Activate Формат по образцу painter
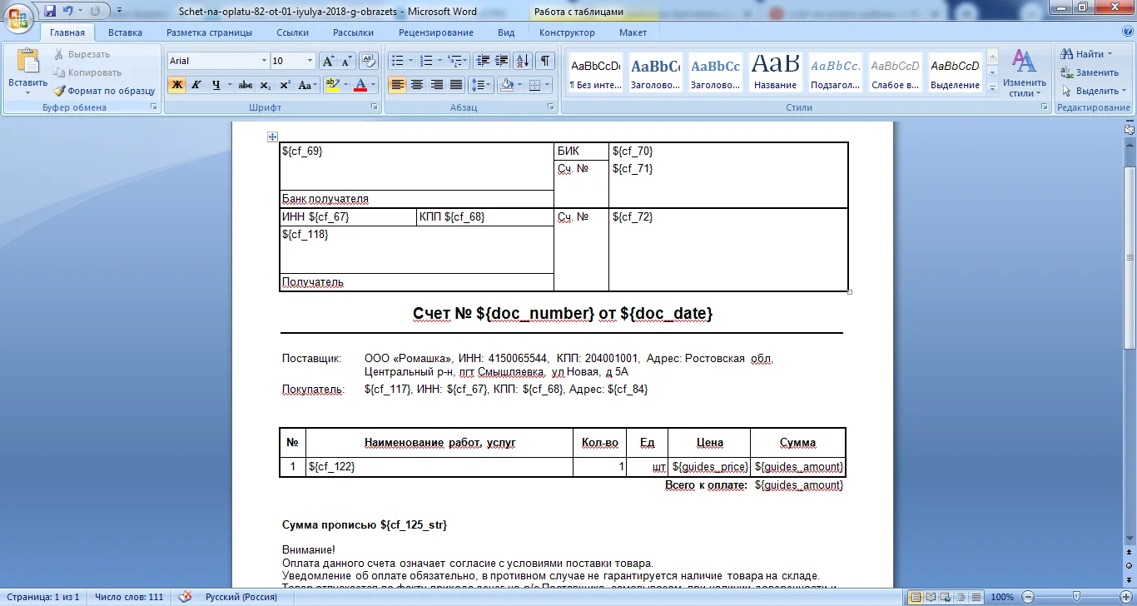This screenshot has height=606, width=1137. click(105, 91)
